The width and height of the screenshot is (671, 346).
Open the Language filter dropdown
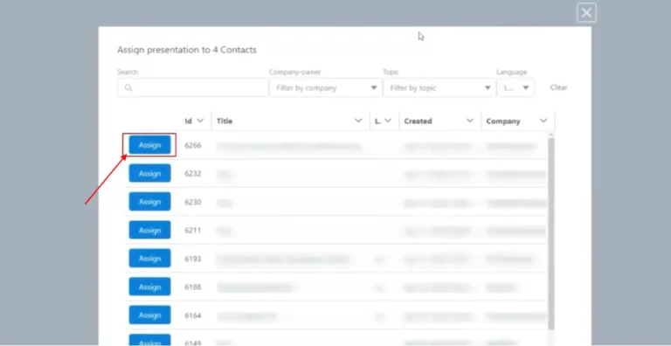click(x=515, y=87)
